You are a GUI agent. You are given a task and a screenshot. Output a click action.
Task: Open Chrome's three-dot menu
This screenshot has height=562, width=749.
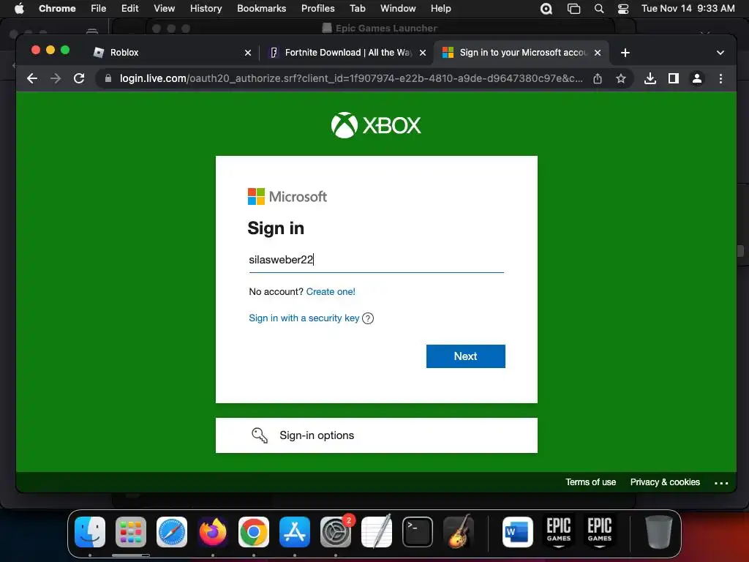coord(720,78)
